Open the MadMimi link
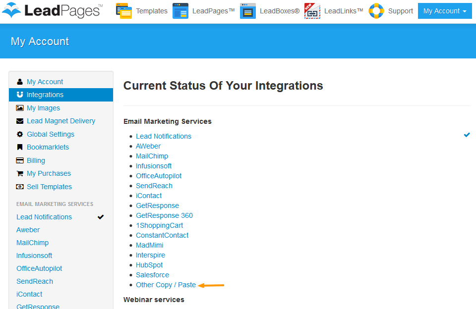This screenshot has width=476, height=309. 149,245
